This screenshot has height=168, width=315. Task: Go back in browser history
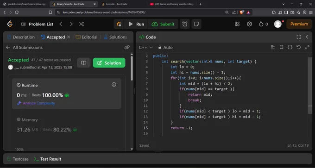point(5,12)
